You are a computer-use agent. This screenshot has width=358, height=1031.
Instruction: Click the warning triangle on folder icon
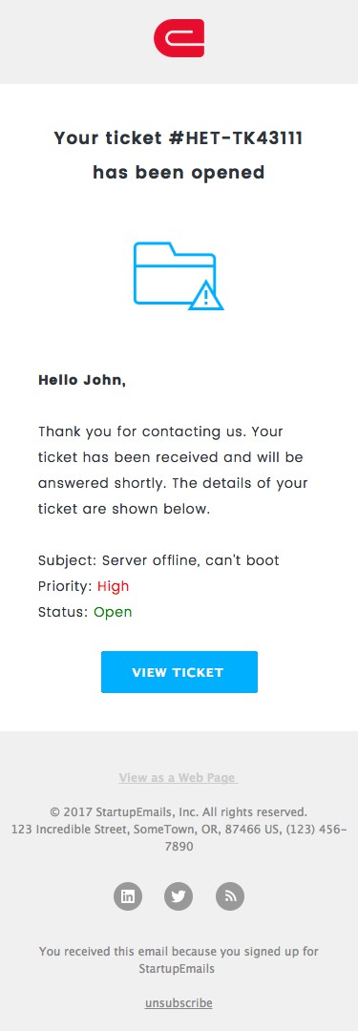point(206,295)
